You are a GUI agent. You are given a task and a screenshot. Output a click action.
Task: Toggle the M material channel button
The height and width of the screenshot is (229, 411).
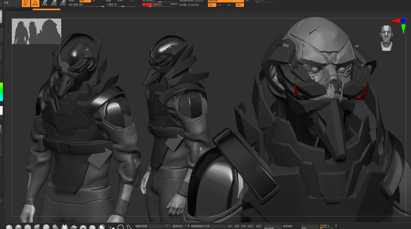(x=94, y=1)
